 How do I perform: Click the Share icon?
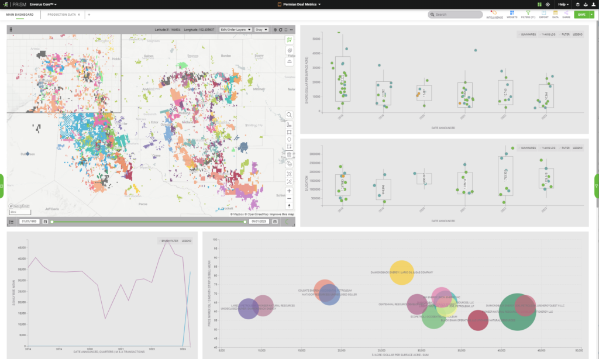click(566, 13)
